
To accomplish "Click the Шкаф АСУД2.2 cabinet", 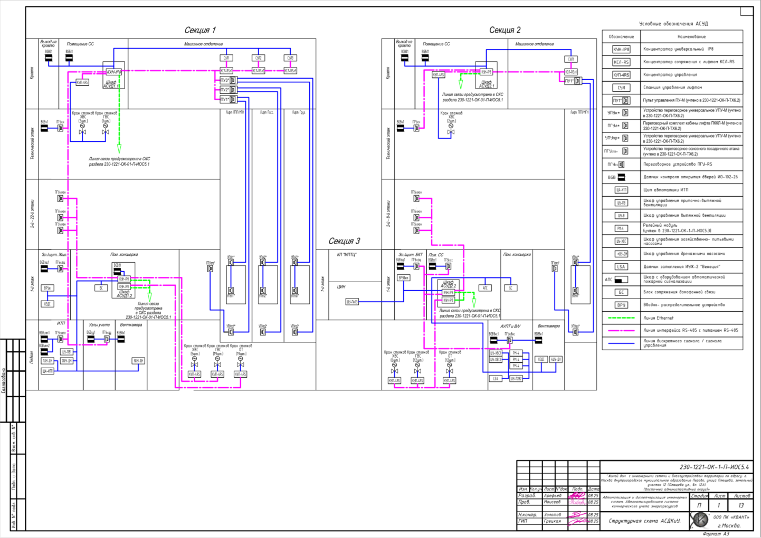I will [x=448, y=289].
